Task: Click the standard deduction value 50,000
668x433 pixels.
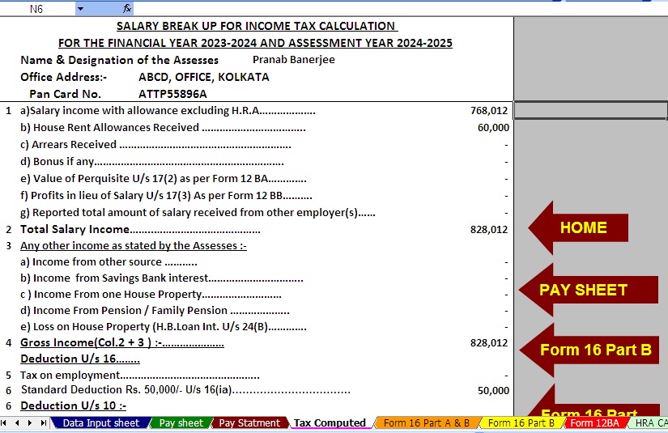Action: click(x=493, y=390)
